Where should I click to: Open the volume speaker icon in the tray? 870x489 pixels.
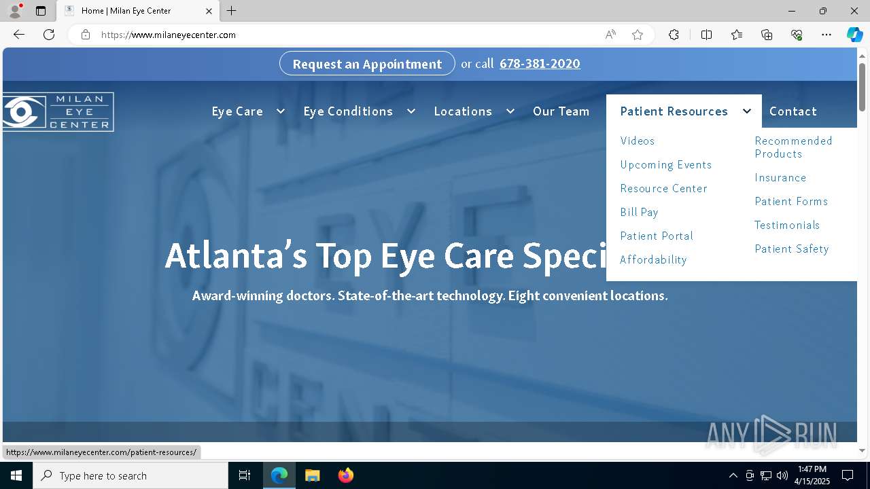point(782,475)
